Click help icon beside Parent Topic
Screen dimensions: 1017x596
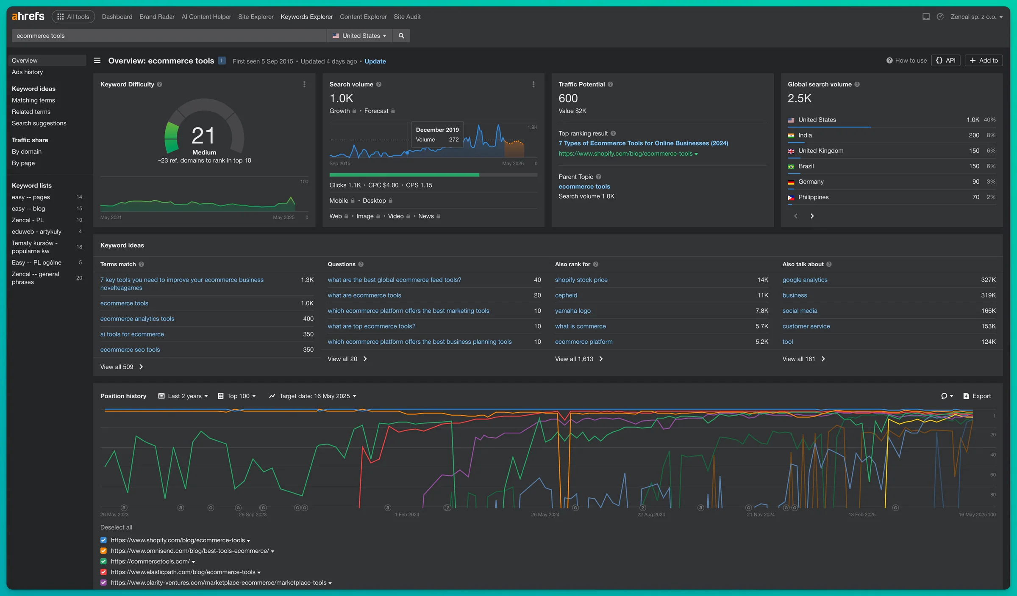[599, 177]
